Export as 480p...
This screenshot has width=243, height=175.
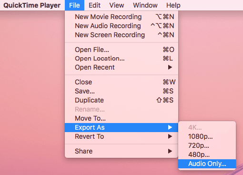pyautogui.click(x=207, y=154)
